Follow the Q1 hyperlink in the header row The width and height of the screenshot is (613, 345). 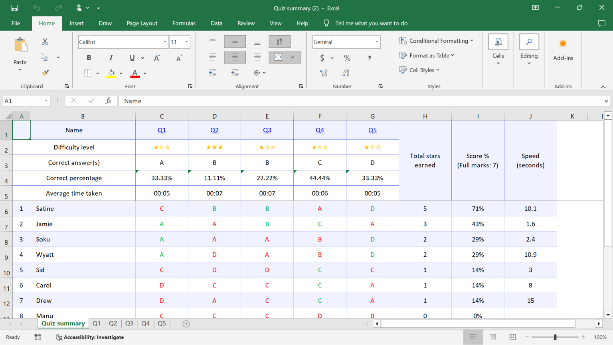pyautogui.click(x=162, y=129)
